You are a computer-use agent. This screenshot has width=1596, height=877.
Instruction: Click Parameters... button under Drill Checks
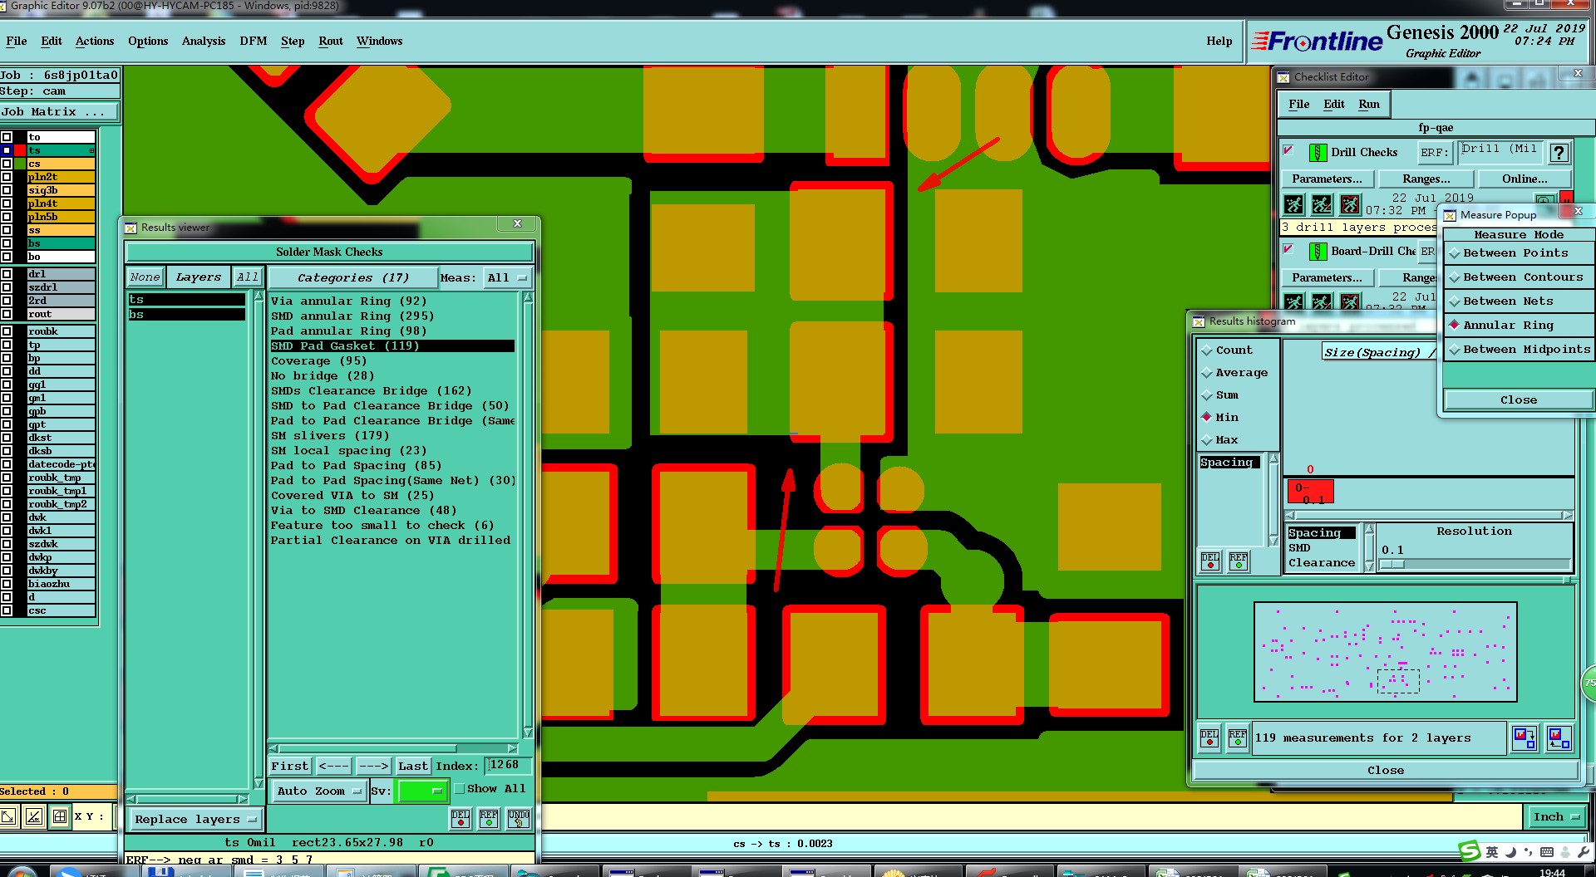pyautogui.click(x=1327, y=179)
